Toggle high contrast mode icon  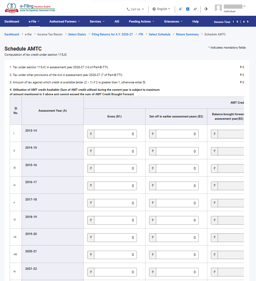click(x=206, y=9)
